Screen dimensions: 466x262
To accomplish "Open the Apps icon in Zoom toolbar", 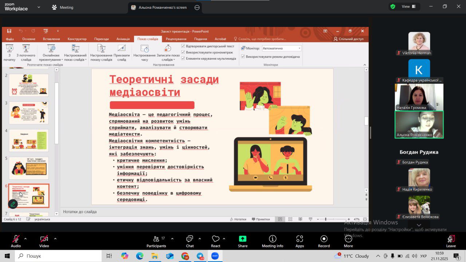I will pyautogui.click(x=300, y=239).
